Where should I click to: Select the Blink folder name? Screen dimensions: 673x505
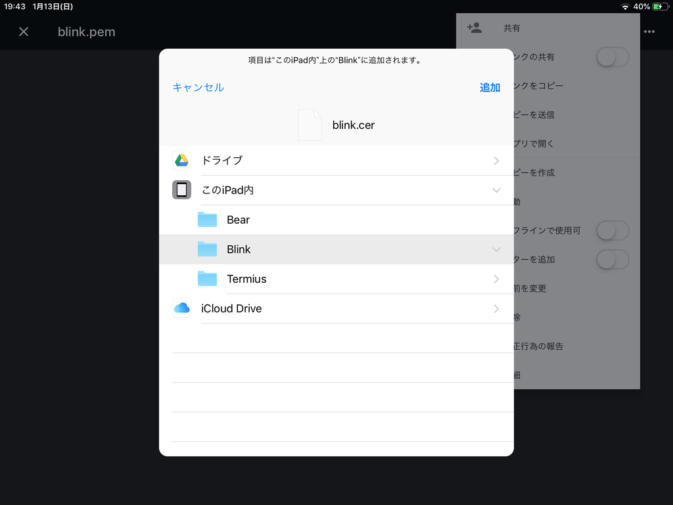click(x=239, y=249)
